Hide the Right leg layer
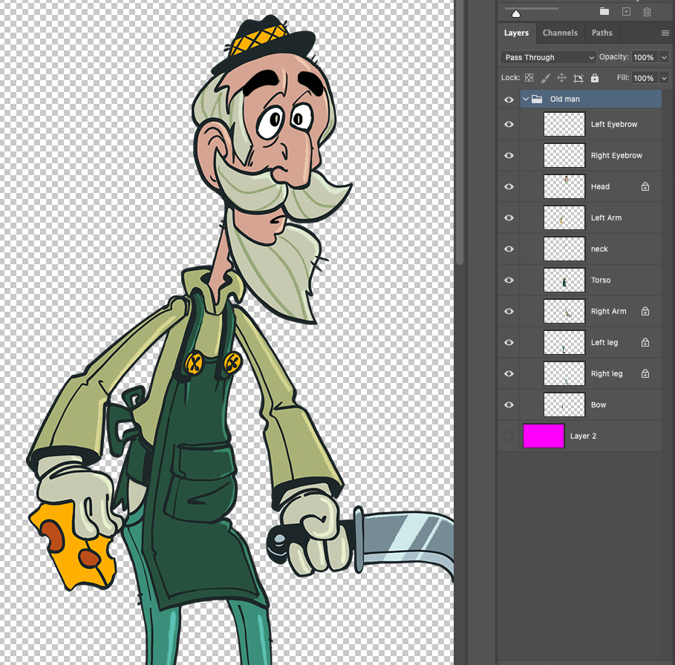Image resolution: width=675 pixels, height=665 pixels. point(509,374)
